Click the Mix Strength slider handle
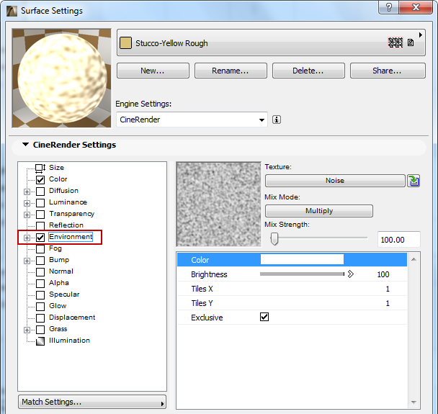 274,239
